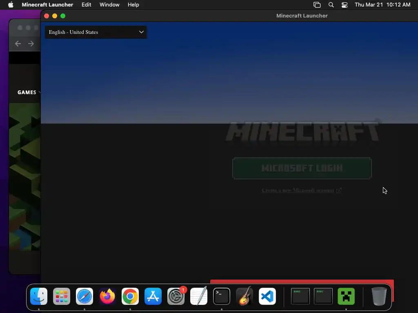Open the App Store from the Dock
This screenshot has height=313, width=418.
[x=153, y=296]
